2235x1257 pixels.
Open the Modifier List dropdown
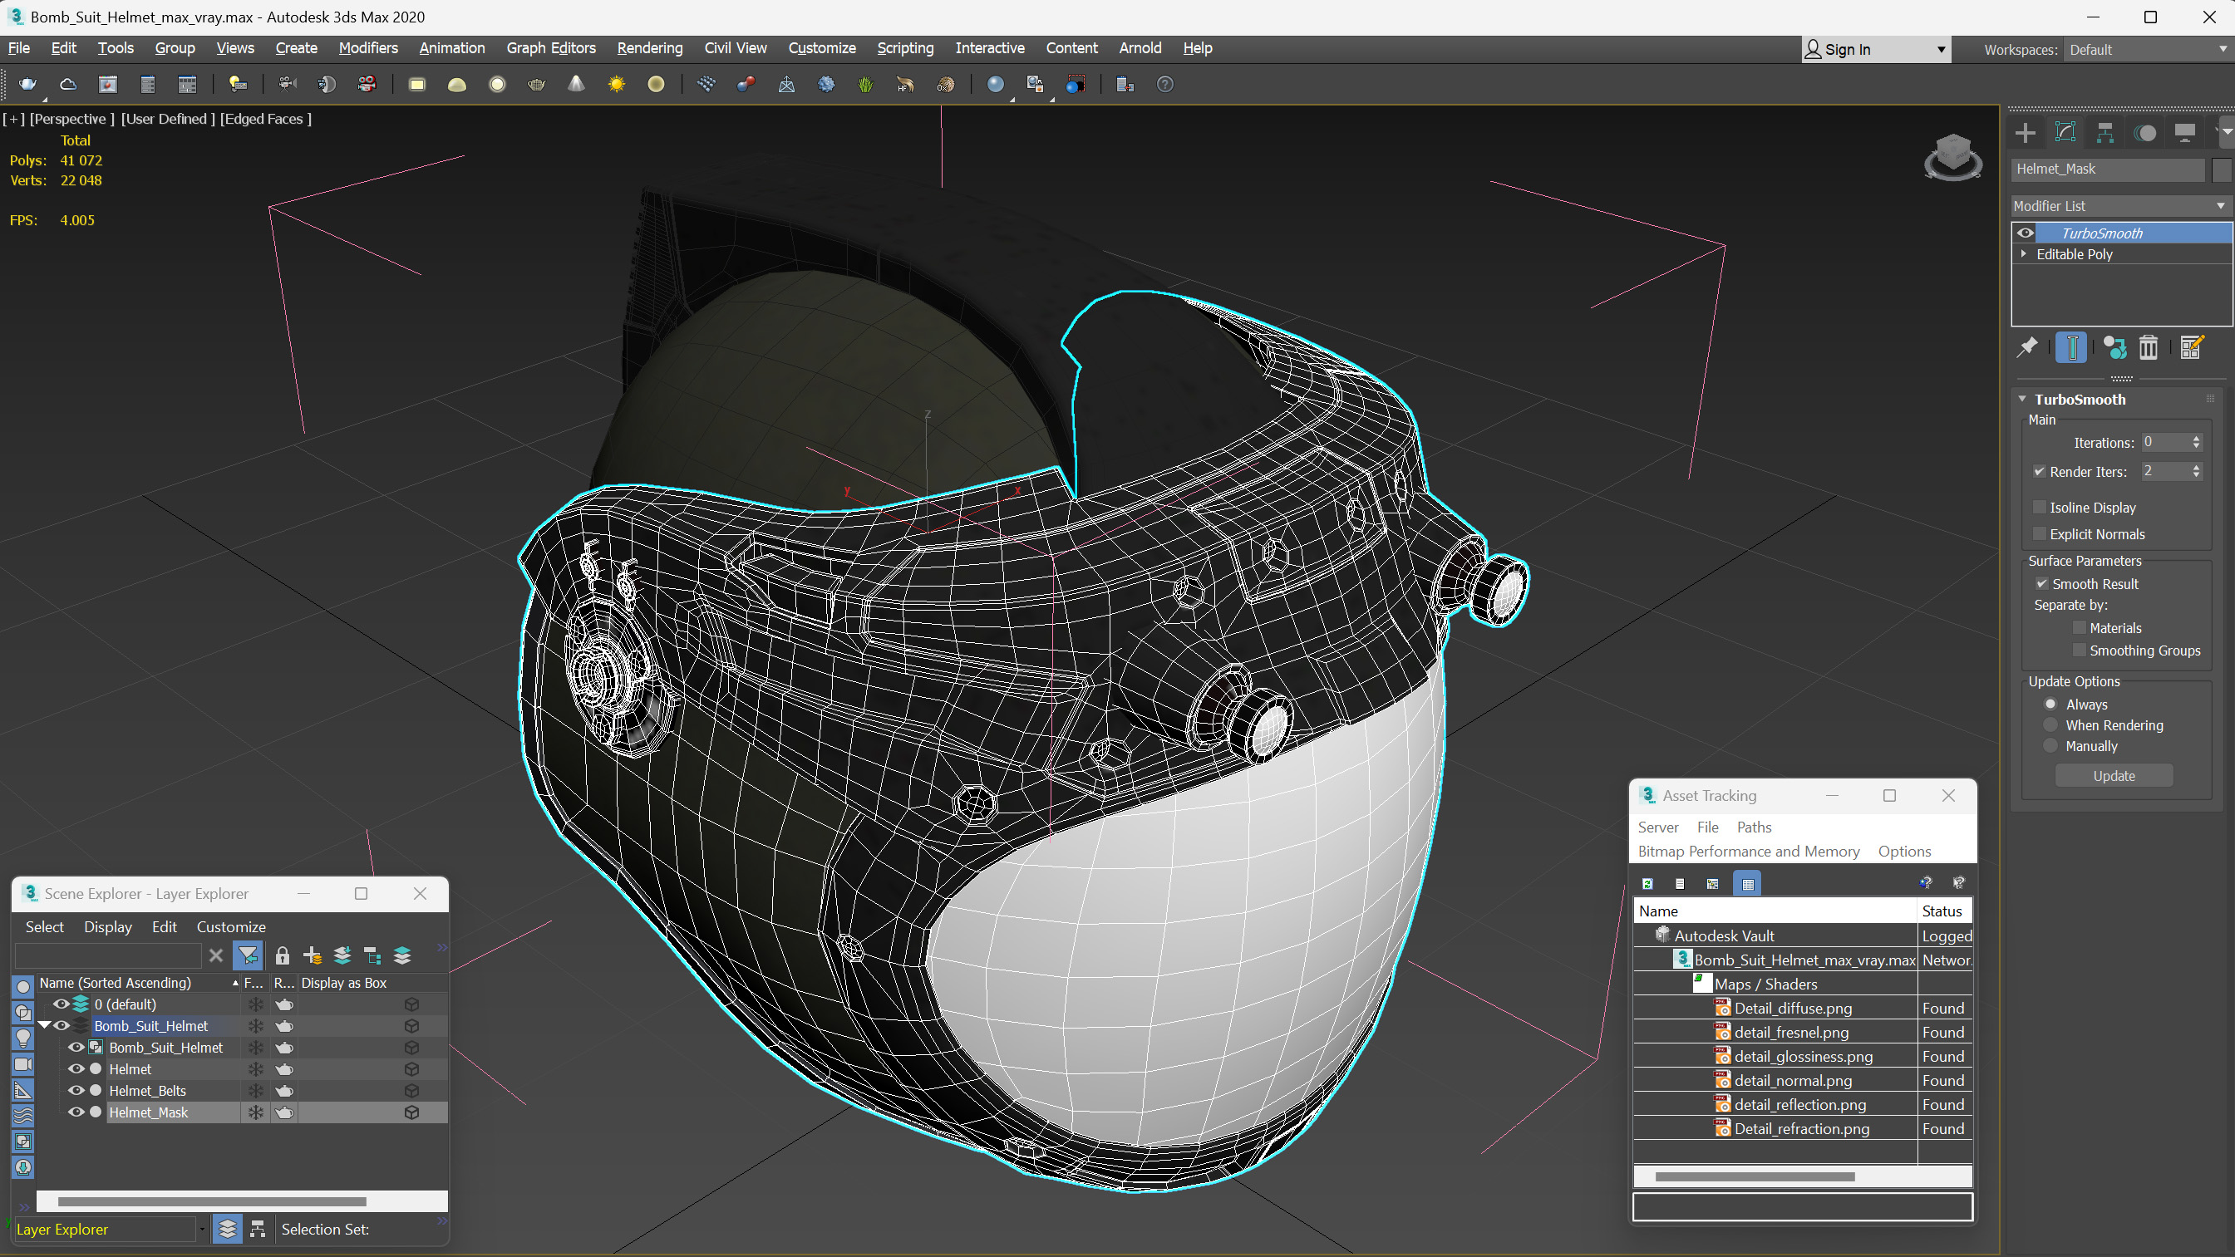[2119, 205]
